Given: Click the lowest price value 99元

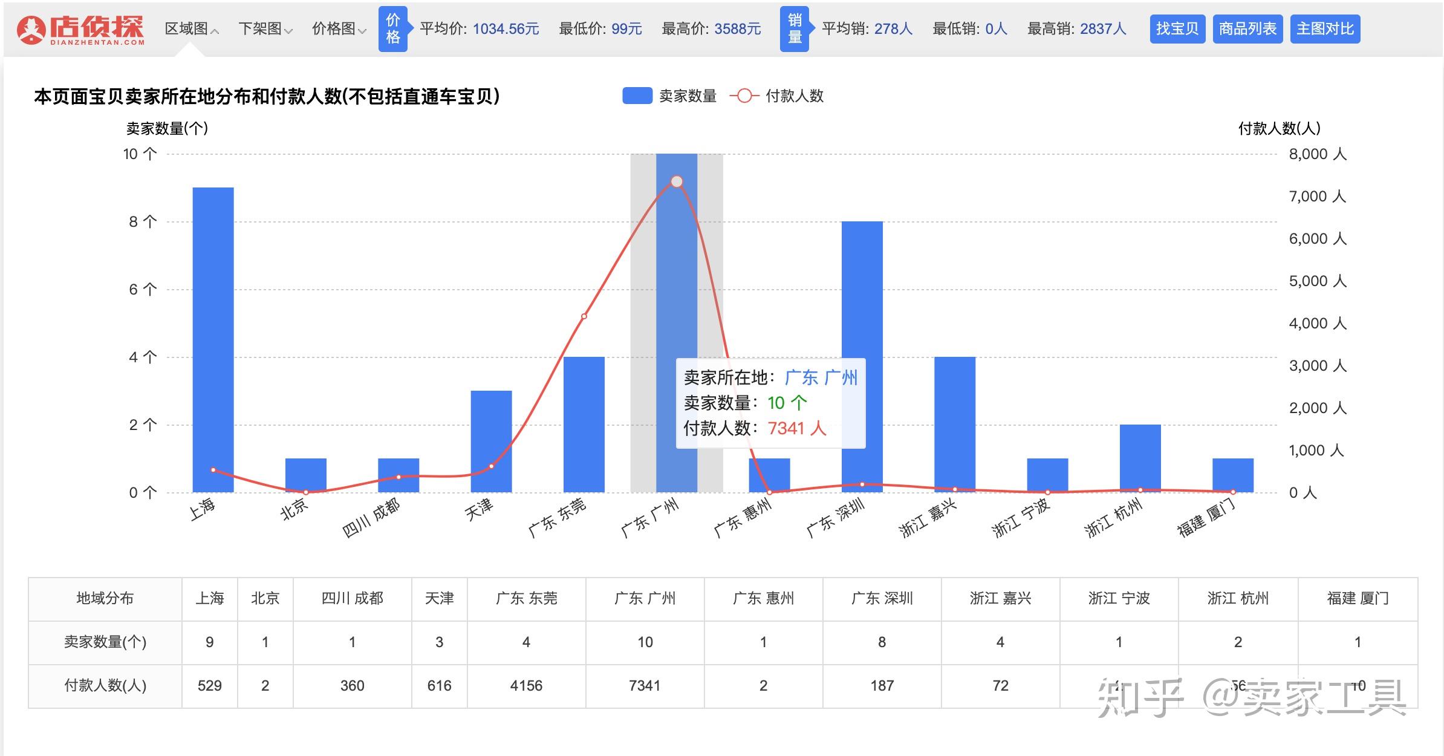Looking at the screenshot, I should coord(626,29).
